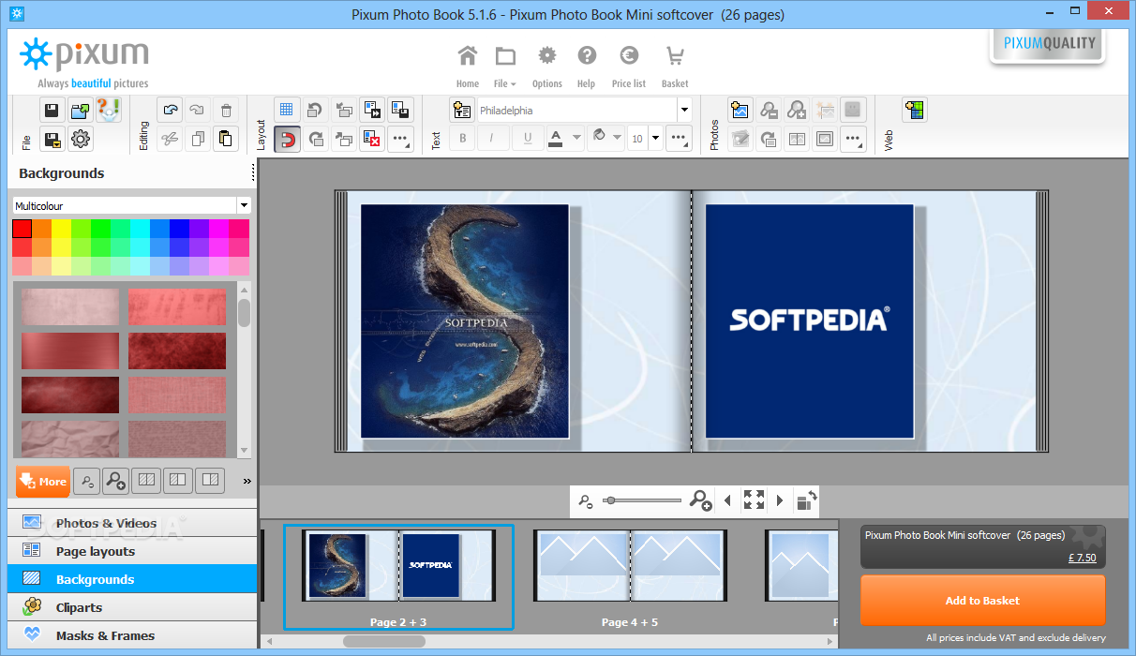Screen dimensions: 1136x656
Task: Click the zoom in photo icon
Action: [797, 110]
